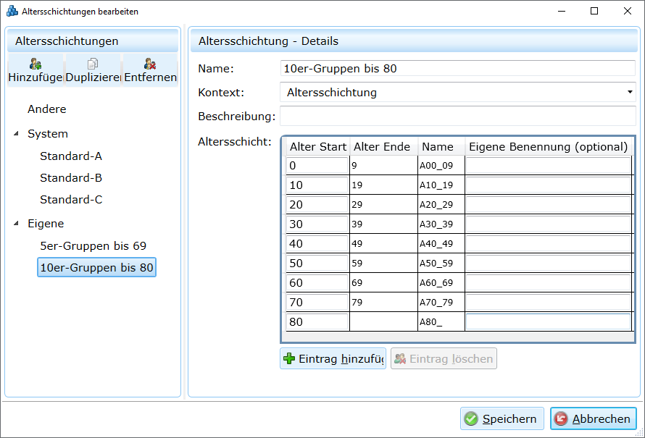Screen dimensions: 645x438
Task: Collapse the System tree group
Action: pos(17,134)
